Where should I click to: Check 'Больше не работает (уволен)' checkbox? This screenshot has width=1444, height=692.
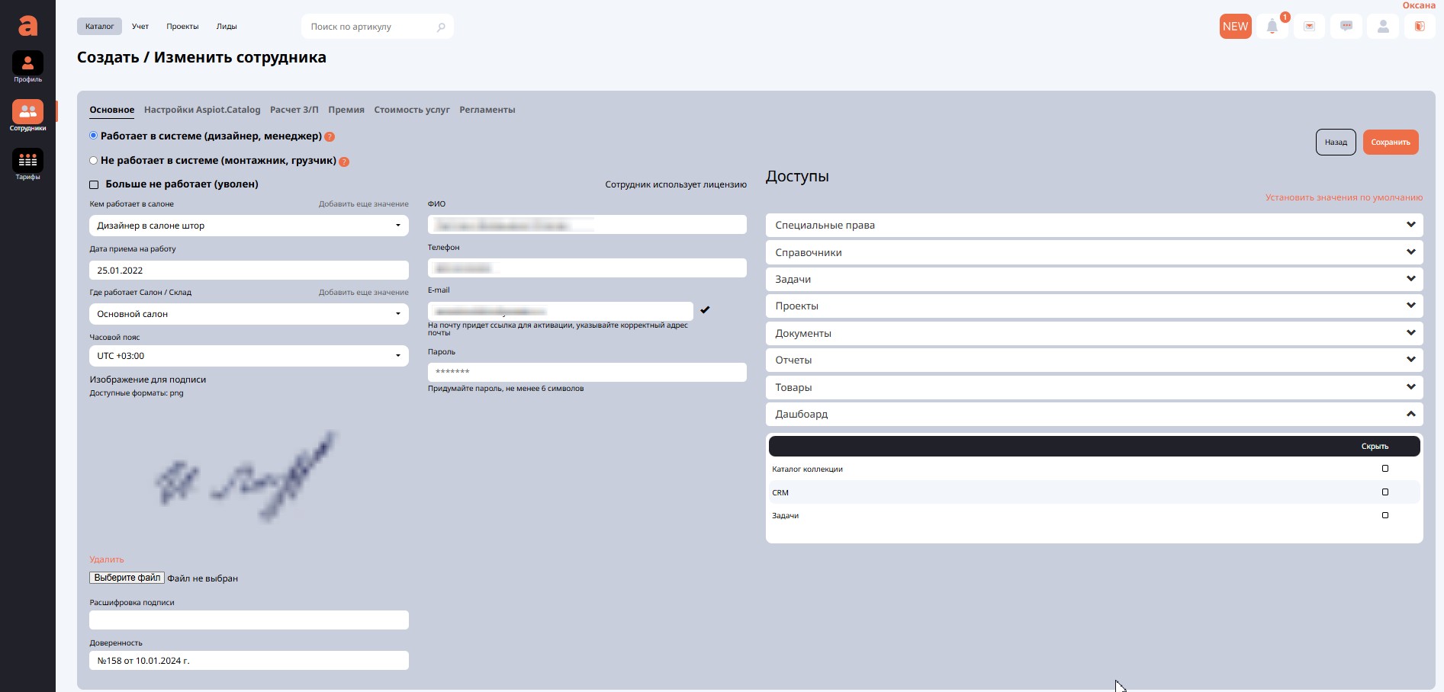[x=95, y=184]
